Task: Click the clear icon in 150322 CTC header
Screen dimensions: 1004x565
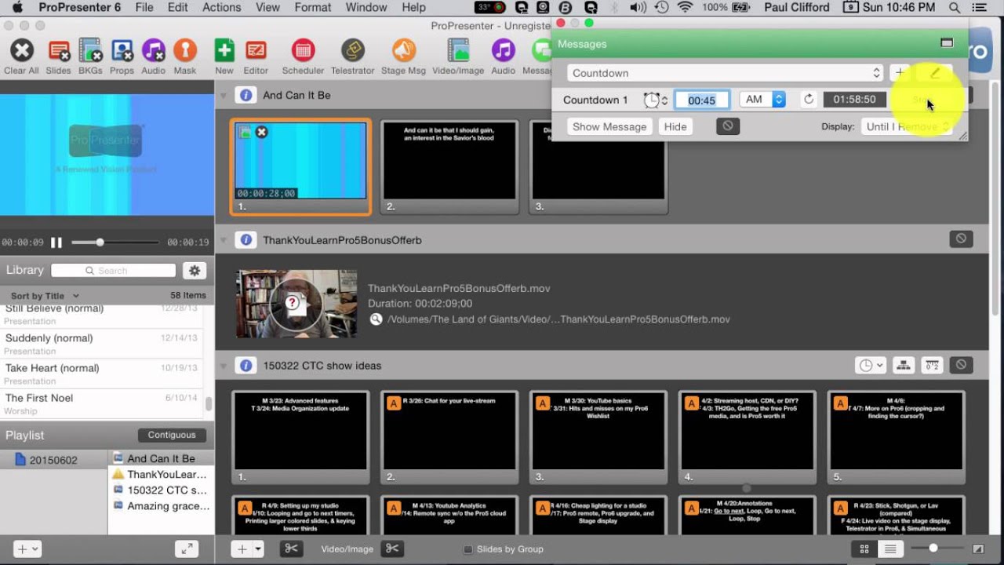Action: click(x=961, y=365)
